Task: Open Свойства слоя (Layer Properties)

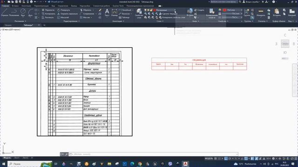Action: coord(139,13)
